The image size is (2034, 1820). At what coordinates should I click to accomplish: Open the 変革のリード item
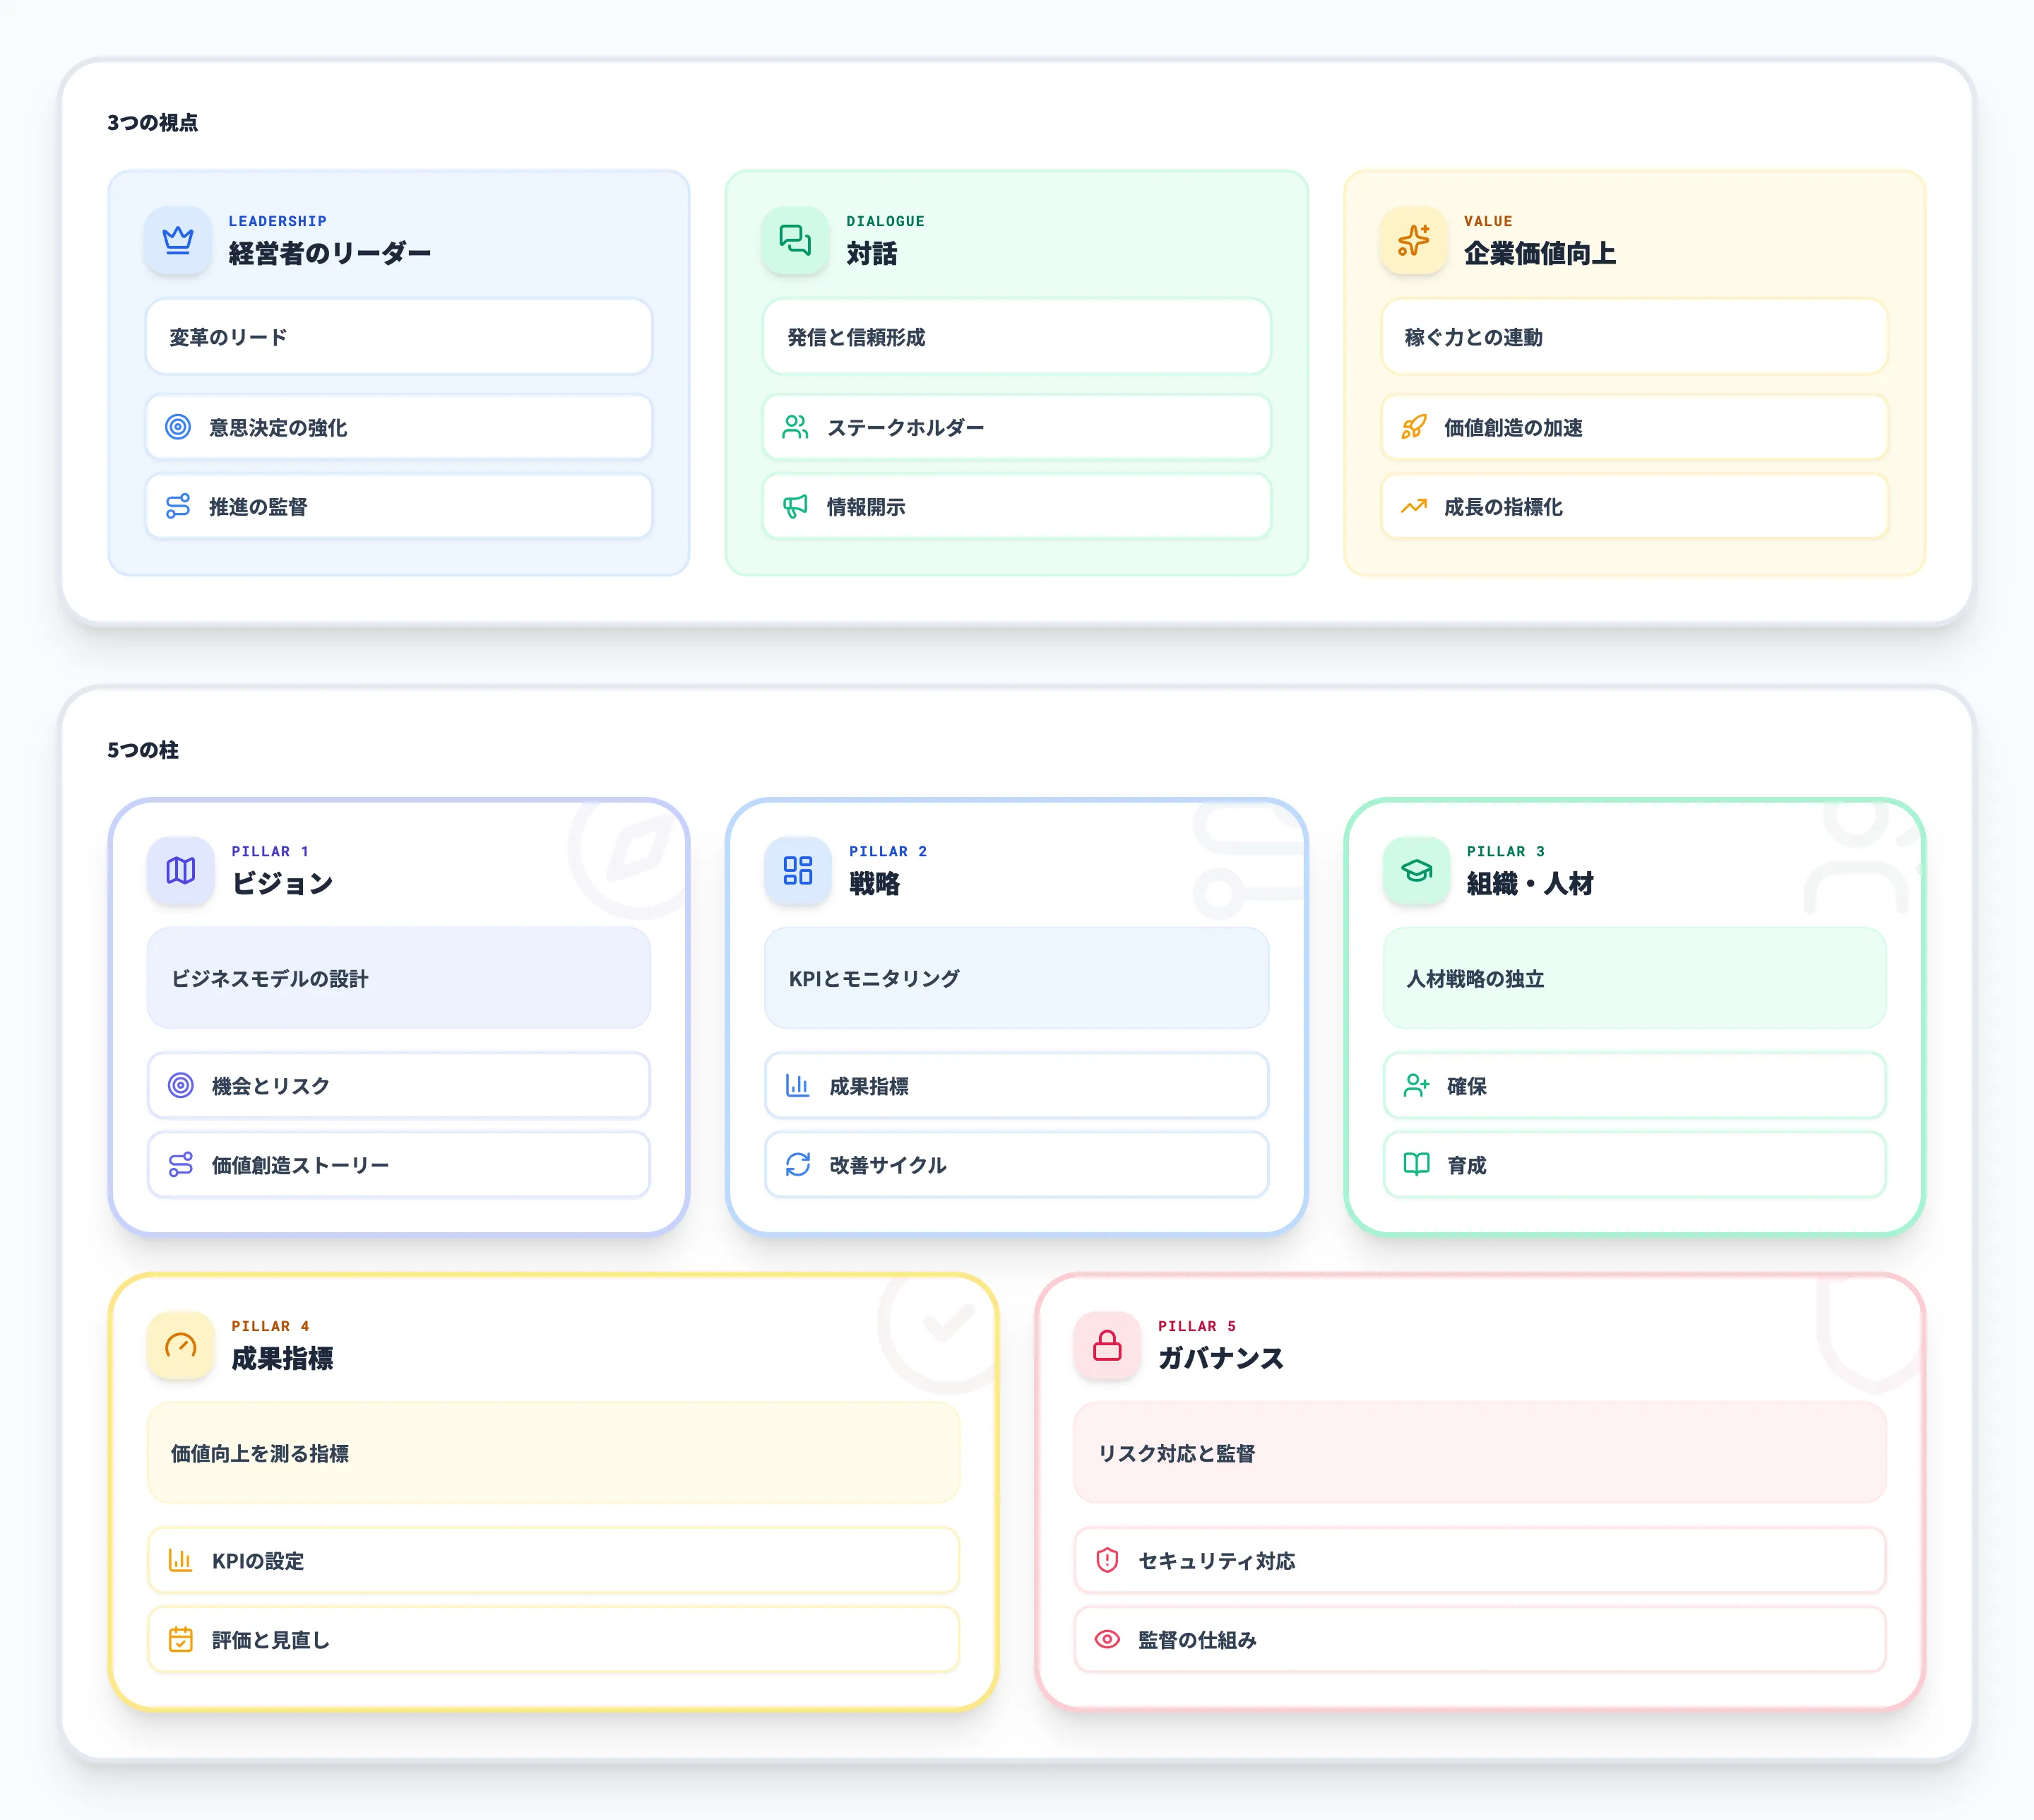[x=398, y=338]
